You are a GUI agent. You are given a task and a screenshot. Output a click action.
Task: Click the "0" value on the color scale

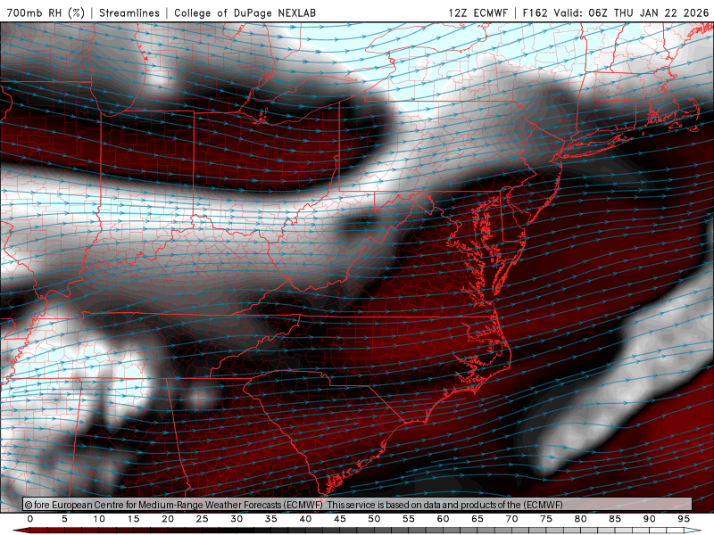pyautogui.click(x=30, y=519)
